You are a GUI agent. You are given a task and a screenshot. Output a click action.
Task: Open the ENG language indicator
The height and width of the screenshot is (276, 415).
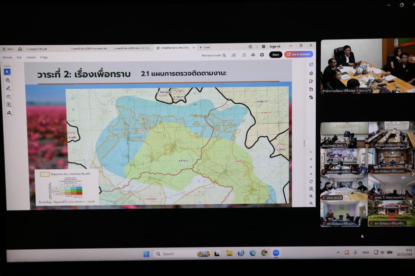366,252
